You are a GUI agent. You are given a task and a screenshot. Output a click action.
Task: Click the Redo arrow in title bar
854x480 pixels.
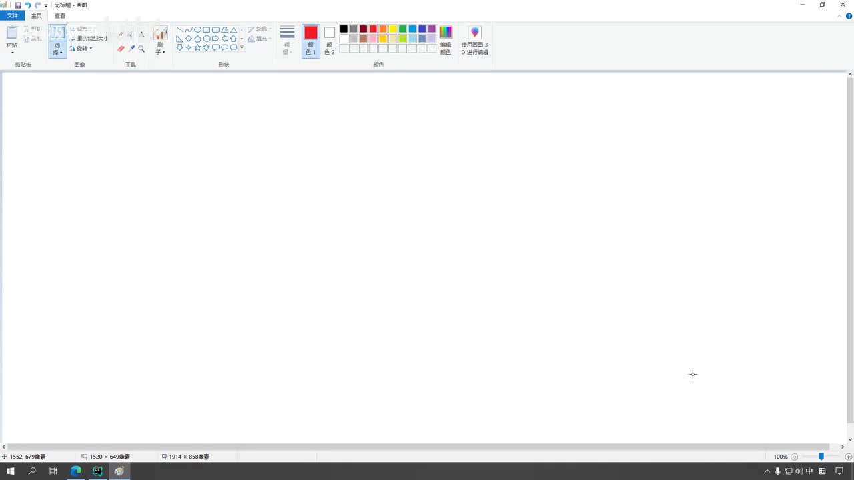pos(38,5)
